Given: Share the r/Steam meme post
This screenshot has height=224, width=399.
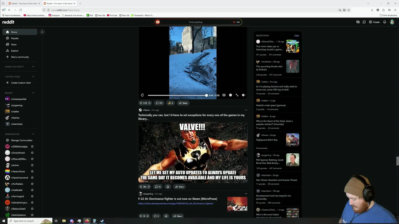Looking at the screenshot, I should (179, 187).
